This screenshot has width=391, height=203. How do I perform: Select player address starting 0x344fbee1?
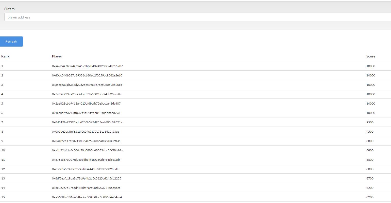pyautogui.click(x=86, y=141)
